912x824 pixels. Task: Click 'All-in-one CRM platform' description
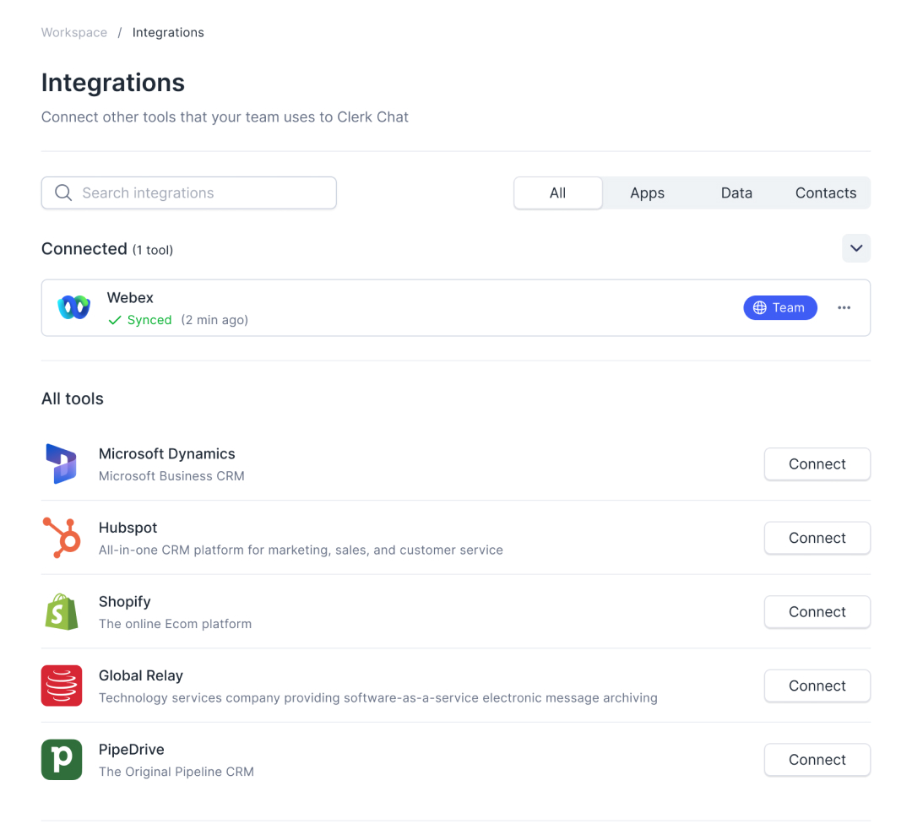coord(301,550)
